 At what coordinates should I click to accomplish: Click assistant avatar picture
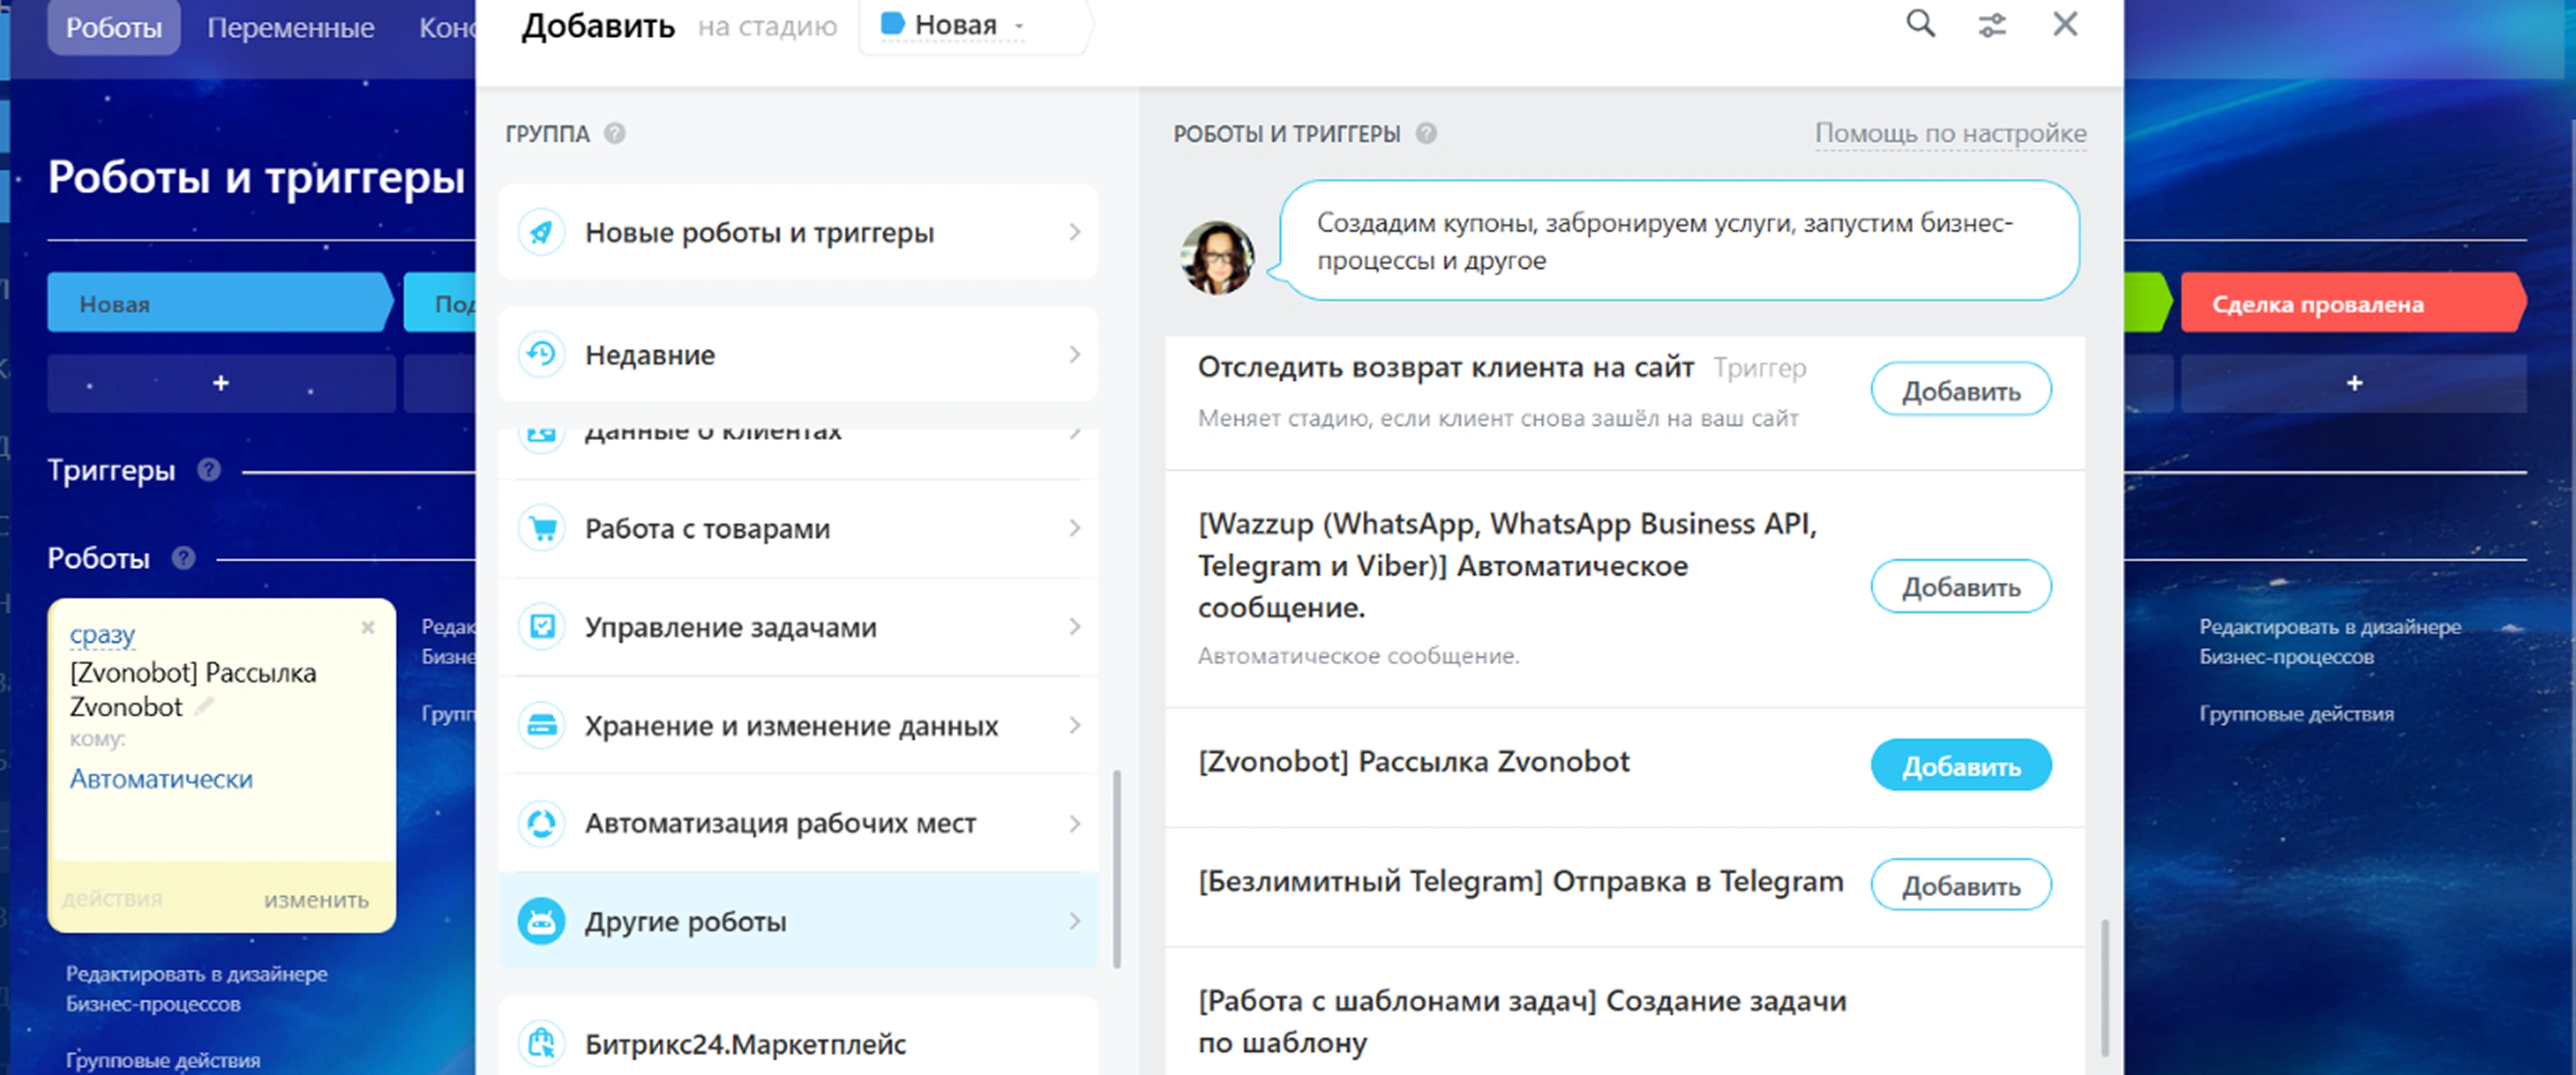click(1217, 258)
